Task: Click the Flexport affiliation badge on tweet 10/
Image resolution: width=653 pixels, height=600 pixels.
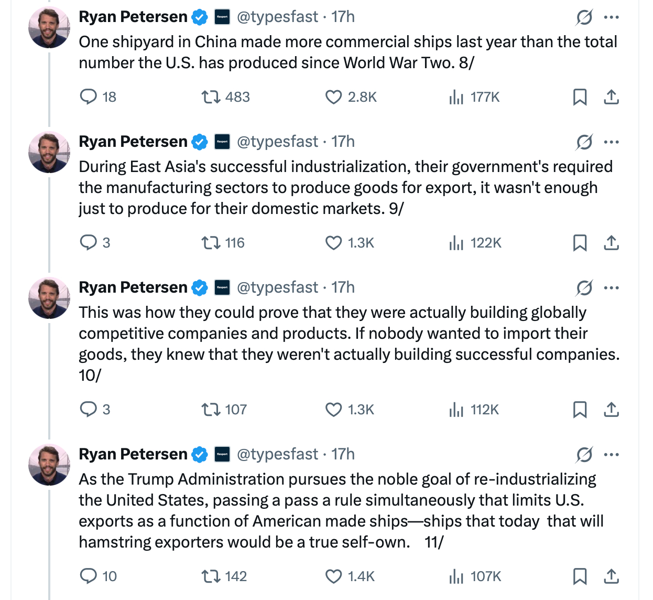Action: click(x=222, y=288)
